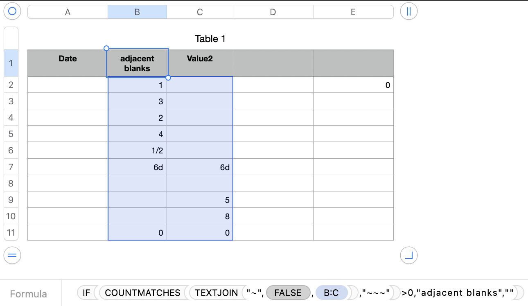The height and width of the screenshot is (306, 528).
Task: Click cell containing 1/2
Action: [x=138, y=151]
